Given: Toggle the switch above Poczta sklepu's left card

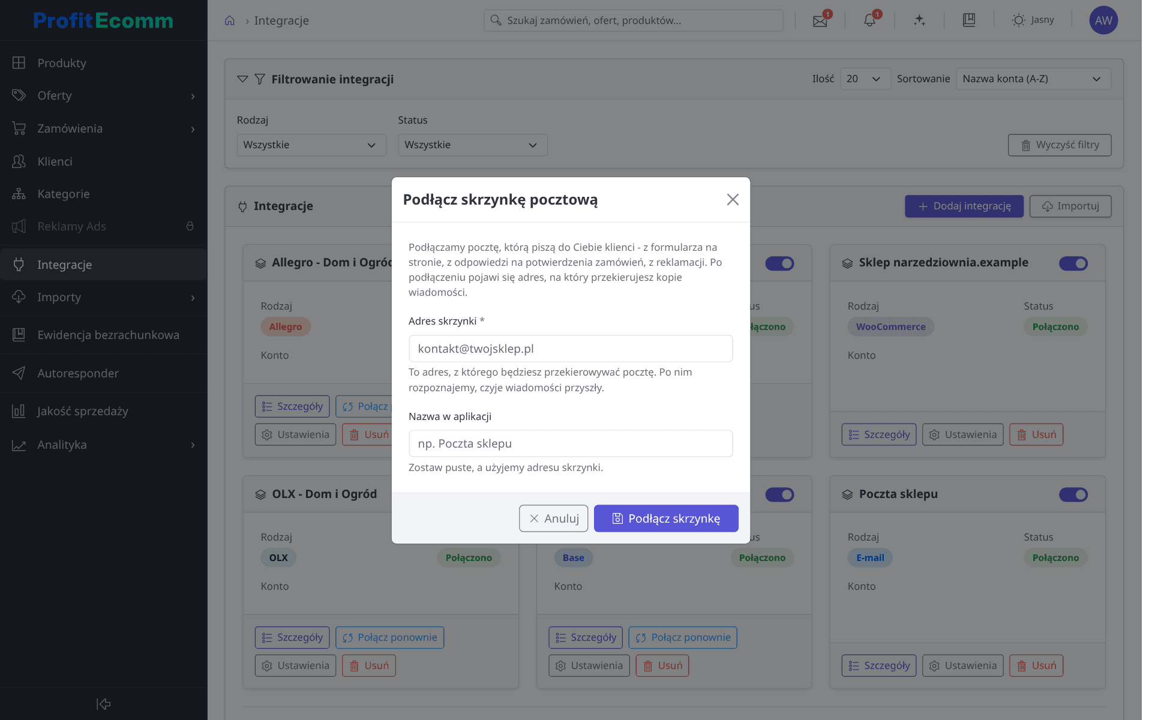Looking at the screenshot, I should [x=779, y=494].
